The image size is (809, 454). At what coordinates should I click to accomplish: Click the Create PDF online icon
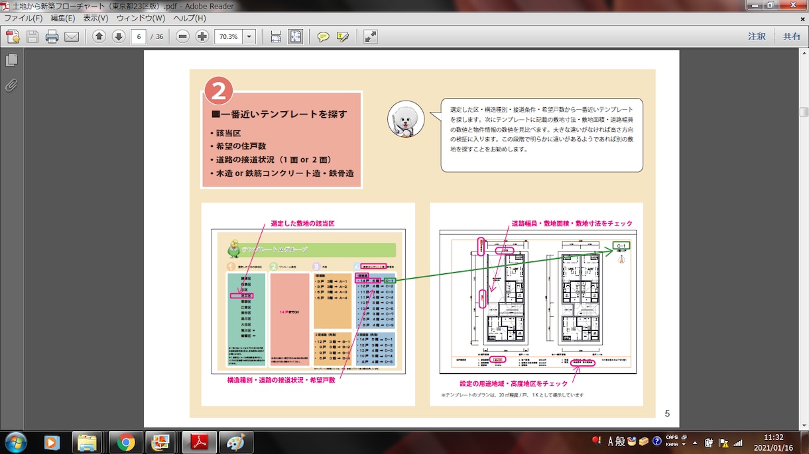coord(13,36)
